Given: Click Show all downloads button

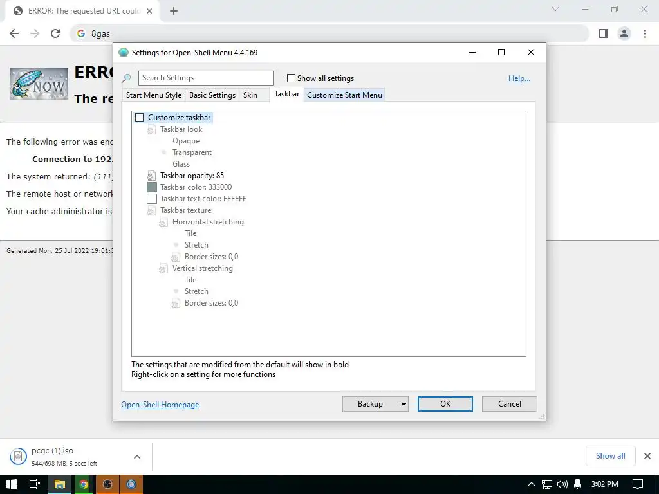Looking at the screenshot, I should coord(610,456).
